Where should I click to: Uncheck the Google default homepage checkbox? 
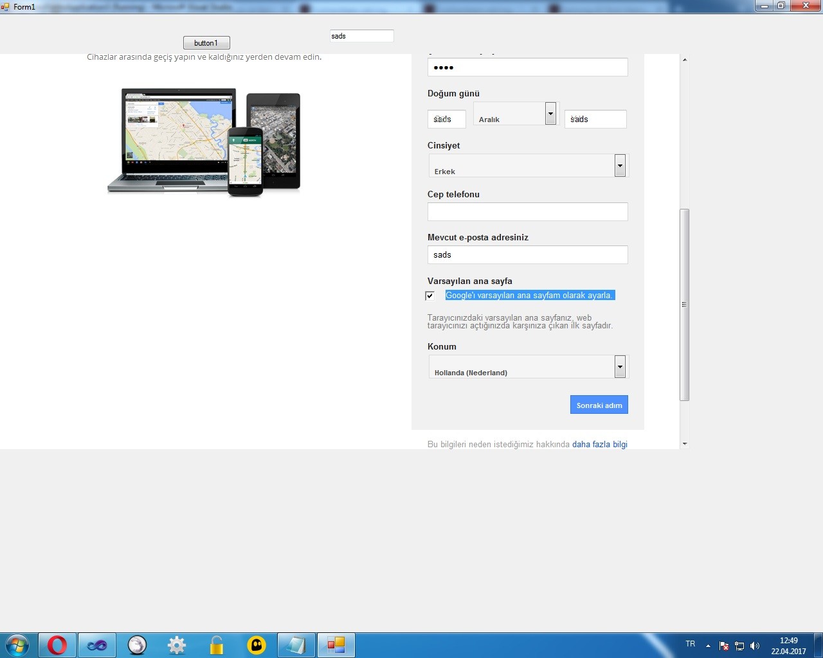(430, 296)
